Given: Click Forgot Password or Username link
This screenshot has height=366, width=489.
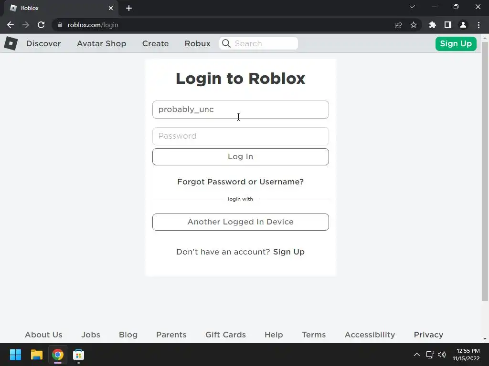Looking at the screenshot, I should click(241, 182).
